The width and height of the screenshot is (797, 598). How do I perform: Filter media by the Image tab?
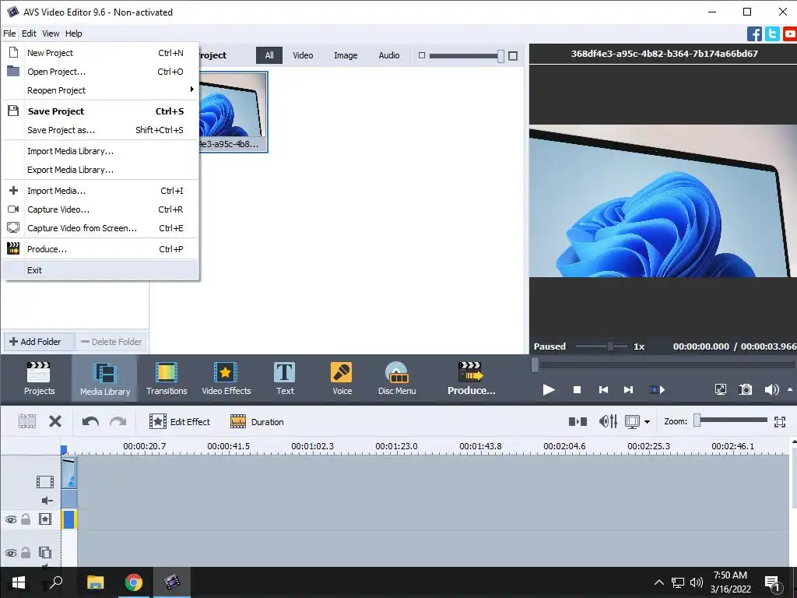coord(346,55)
